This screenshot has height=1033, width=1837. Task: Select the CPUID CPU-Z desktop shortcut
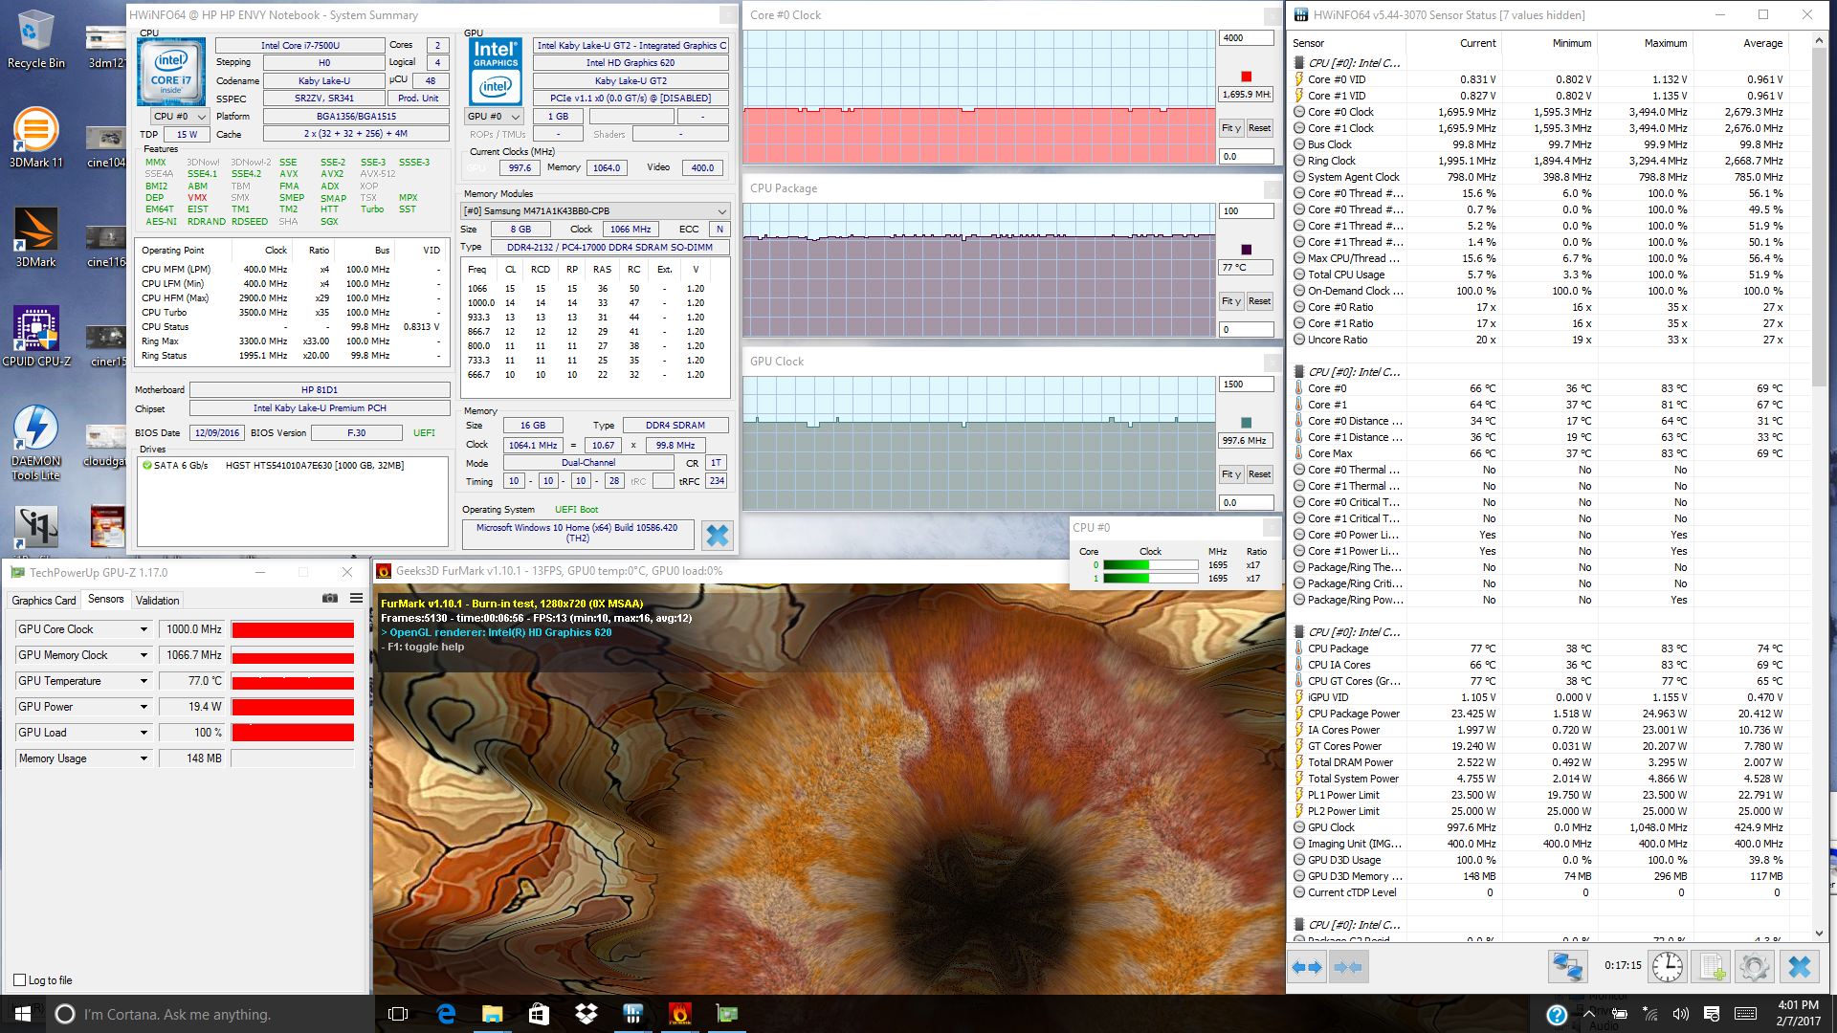pos(35,337)
